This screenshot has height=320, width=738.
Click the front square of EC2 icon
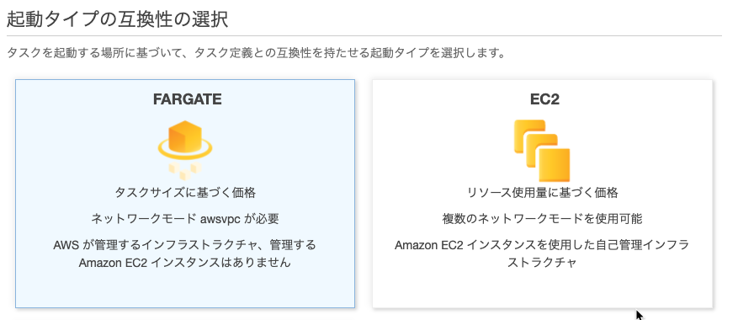tap(554, 165)
